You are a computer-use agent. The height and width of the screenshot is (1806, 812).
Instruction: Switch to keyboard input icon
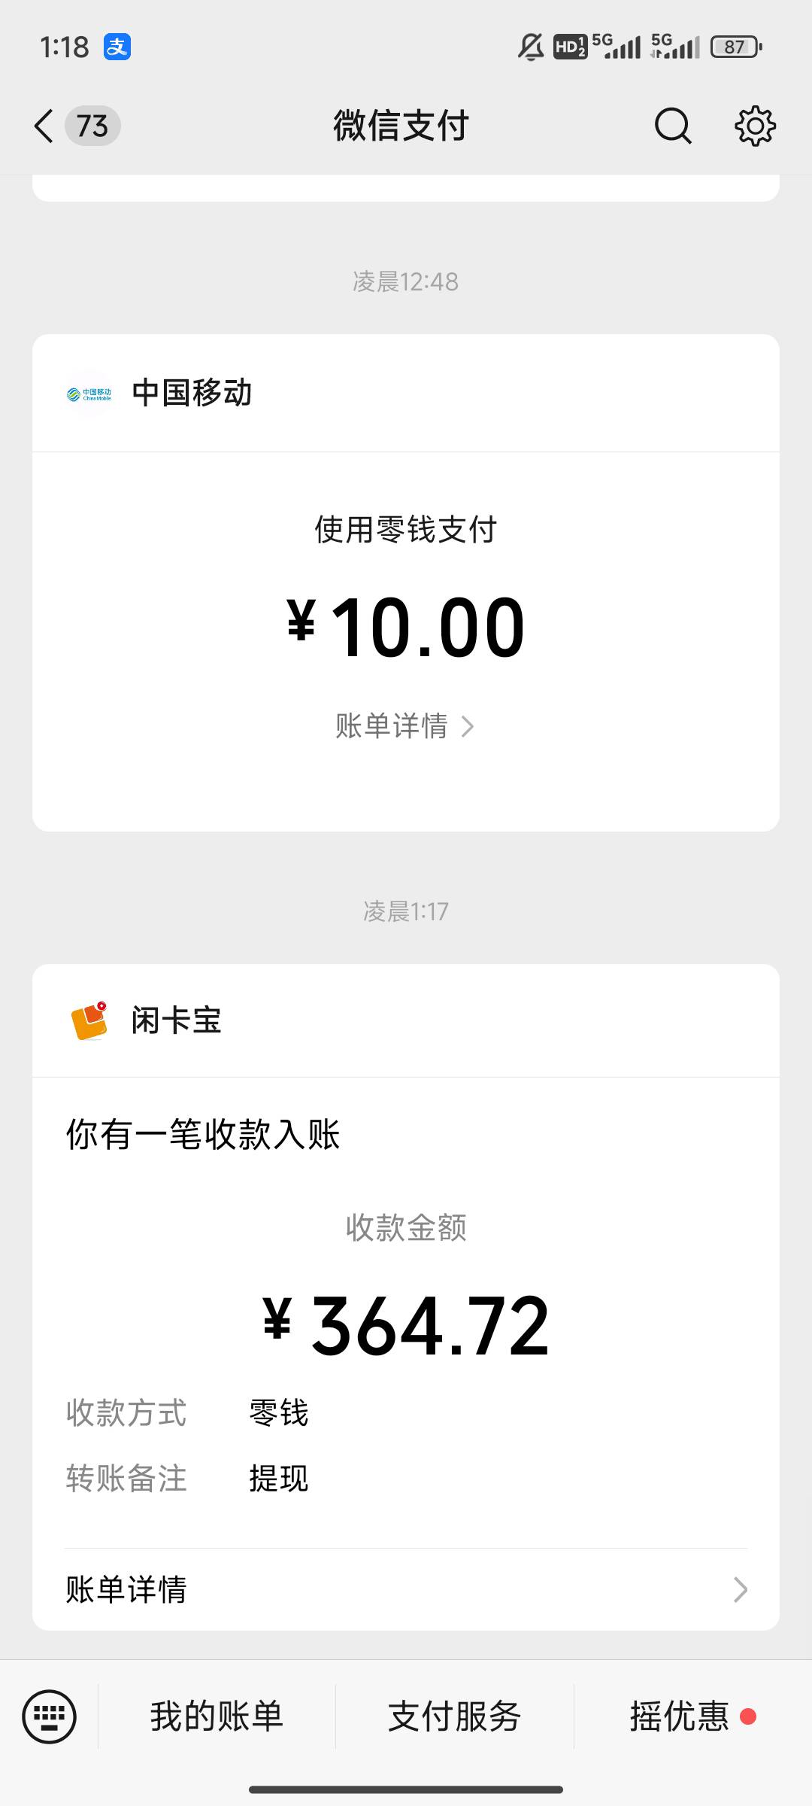click(50, 1716)
